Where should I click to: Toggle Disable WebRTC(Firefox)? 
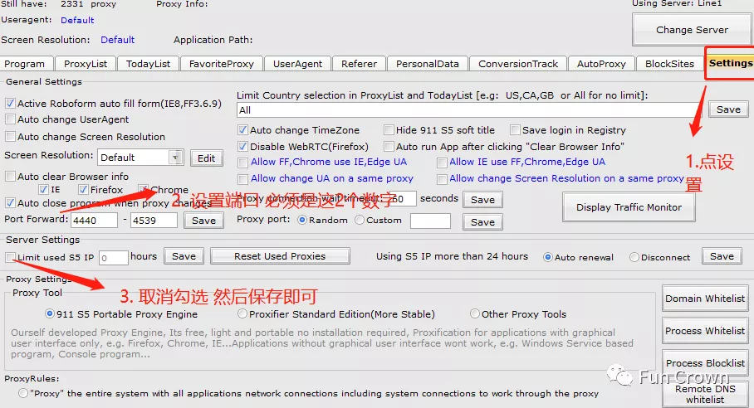click(242, 147)
